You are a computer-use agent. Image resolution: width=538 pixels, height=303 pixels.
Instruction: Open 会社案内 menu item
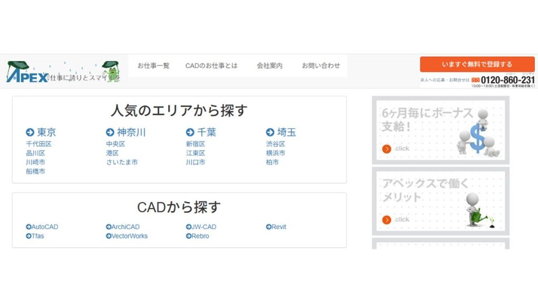(270, 66)
